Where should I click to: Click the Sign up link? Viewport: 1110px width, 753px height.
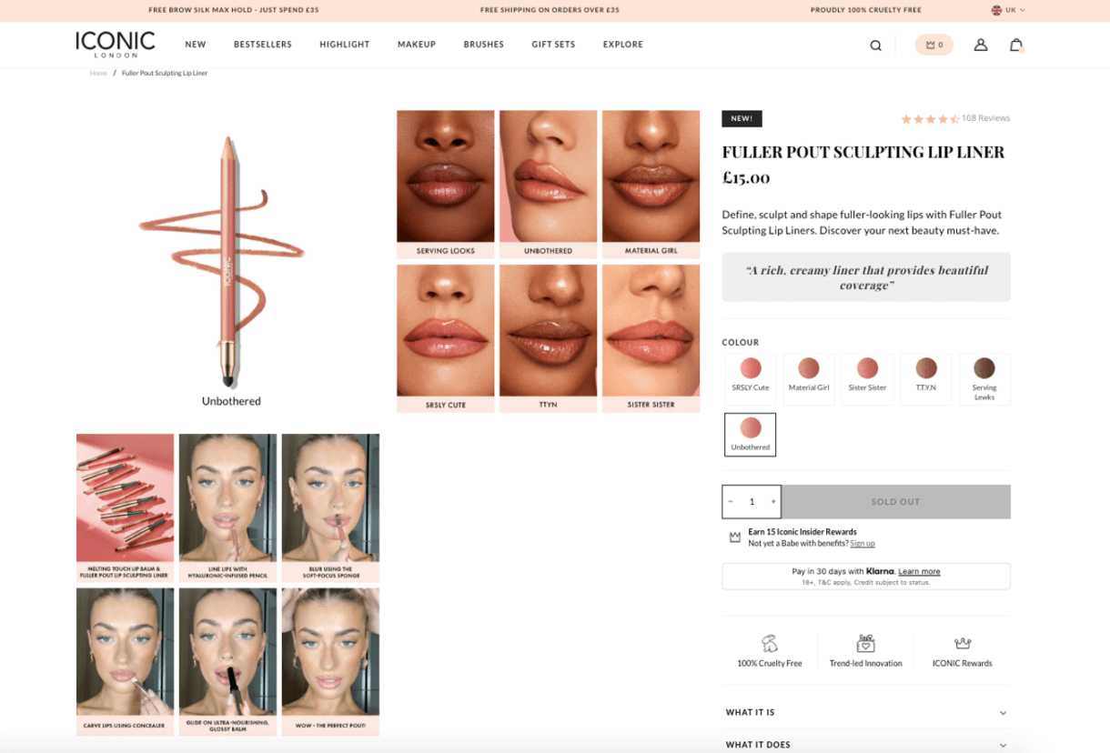pos(863,543)
